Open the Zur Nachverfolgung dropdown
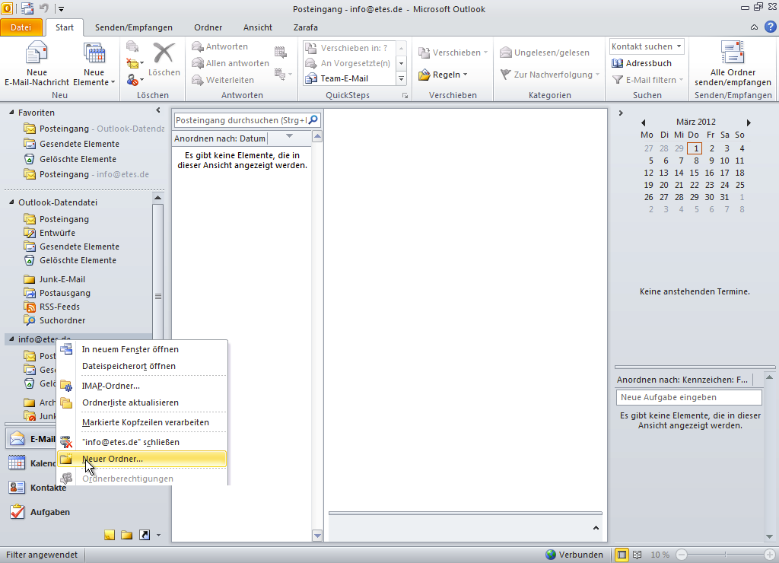Viewport: 779px width, 563px height. pos(550,75)
